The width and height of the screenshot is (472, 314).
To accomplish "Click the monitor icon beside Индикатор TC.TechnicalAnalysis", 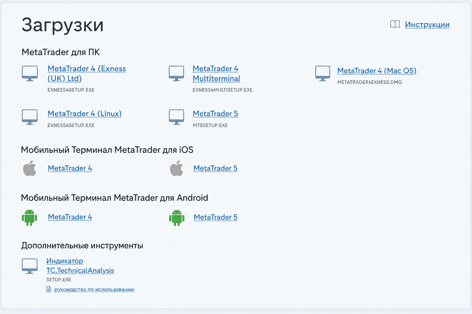I will (x=30, y=266).
